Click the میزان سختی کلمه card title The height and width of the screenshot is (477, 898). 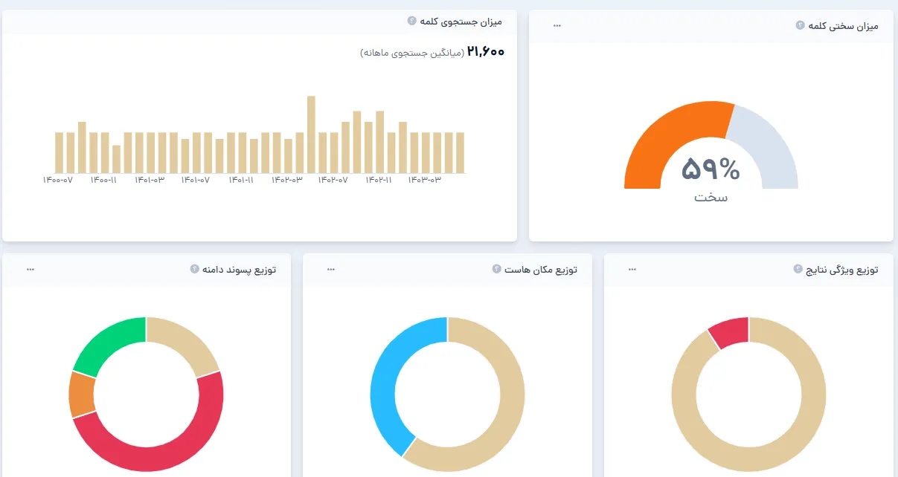tap(843, 26)
